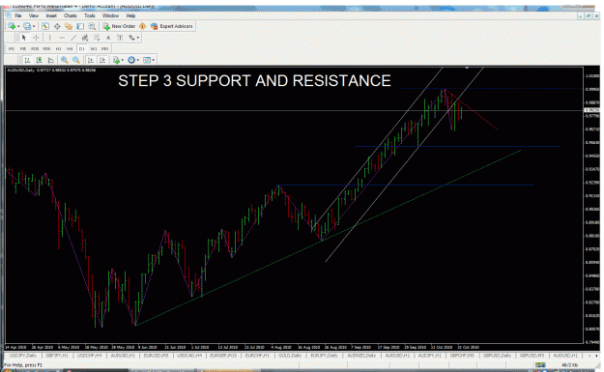This screenshot has height=372, width=604.
Task: Show the Navigator panel
Action: point(69,26)
